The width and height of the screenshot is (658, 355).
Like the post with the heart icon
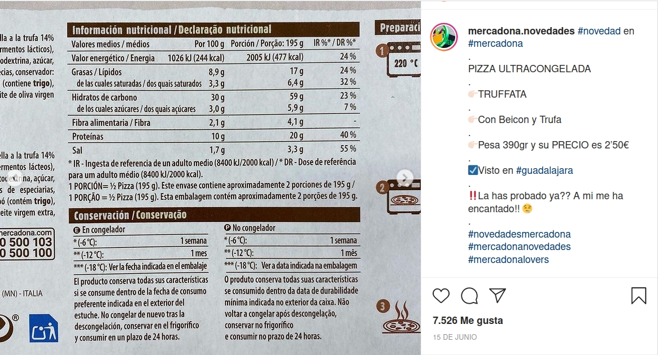tap(441, 295)
